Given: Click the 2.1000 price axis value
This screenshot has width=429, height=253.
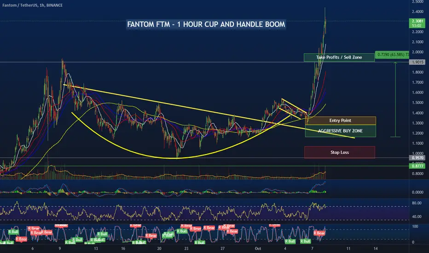Looking at the screenshot, I should pos(417,42).
